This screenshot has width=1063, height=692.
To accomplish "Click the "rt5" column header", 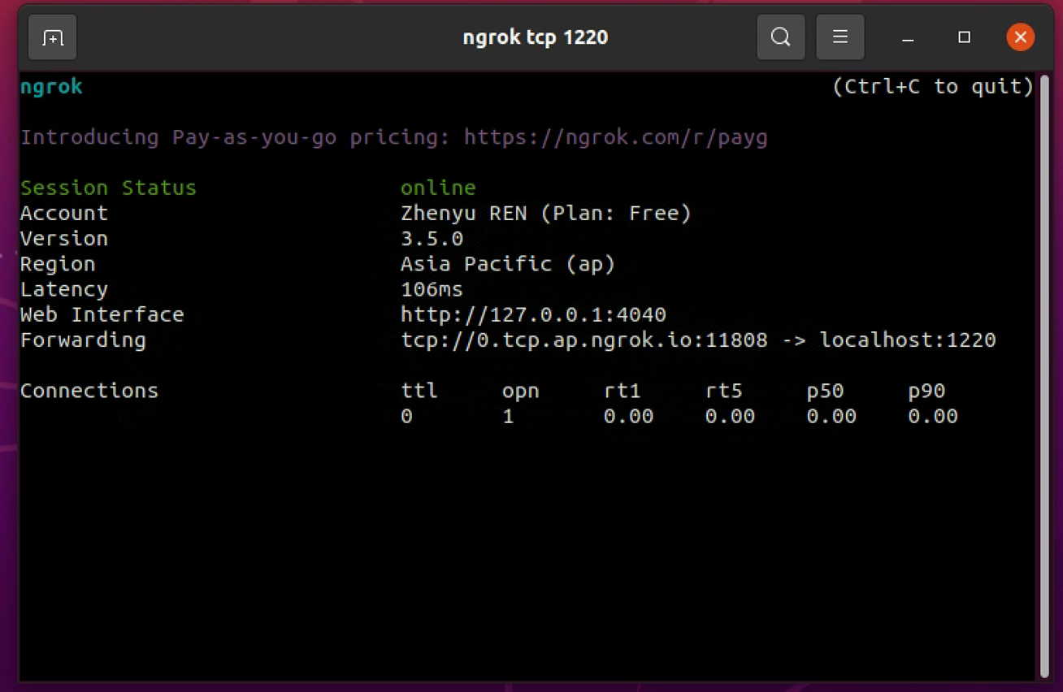I will pyautogui.click(x=724, y=391).
